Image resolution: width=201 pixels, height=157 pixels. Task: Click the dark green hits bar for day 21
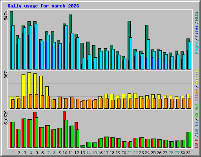129,29
